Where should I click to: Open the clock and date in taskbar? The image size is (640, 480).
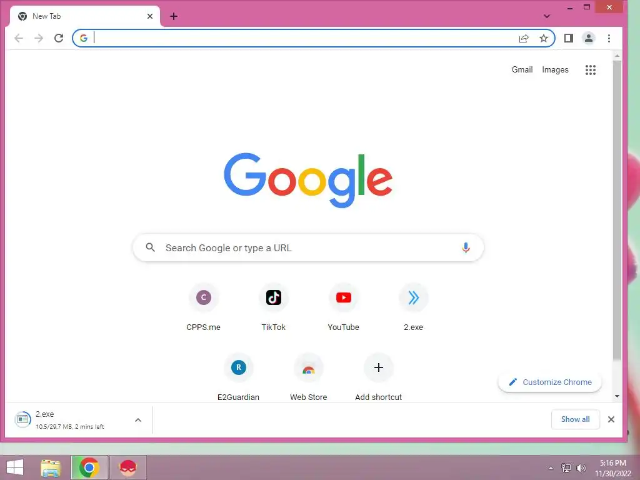point(612,468)
